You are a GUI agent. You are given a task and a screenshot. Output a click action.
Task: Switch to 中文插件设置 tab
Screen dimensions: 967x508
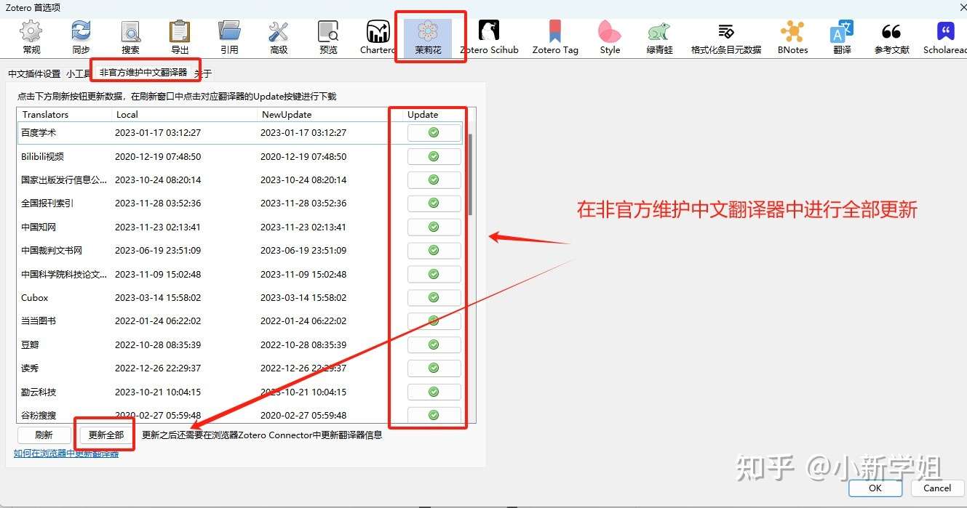point(34,74)
